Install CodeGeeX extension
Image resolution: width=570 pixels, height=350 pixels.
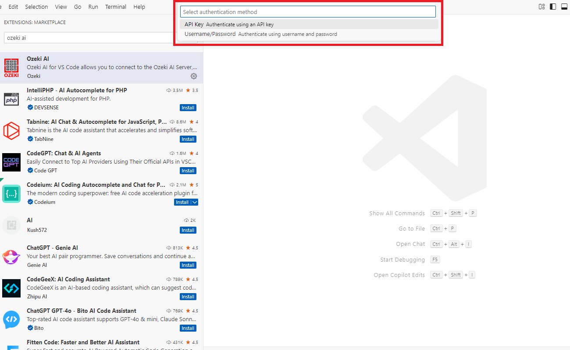point(188,297)
